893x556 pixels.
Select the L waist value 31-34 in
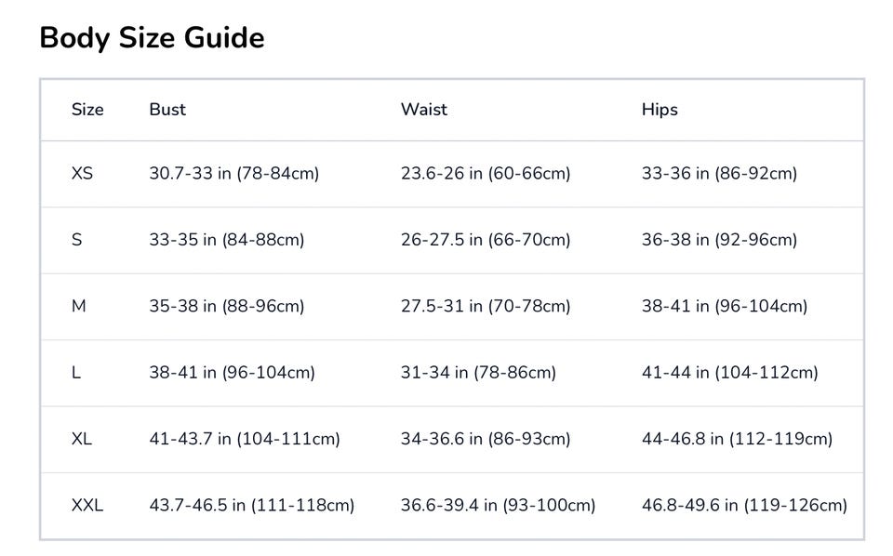(x=478, y=373)
